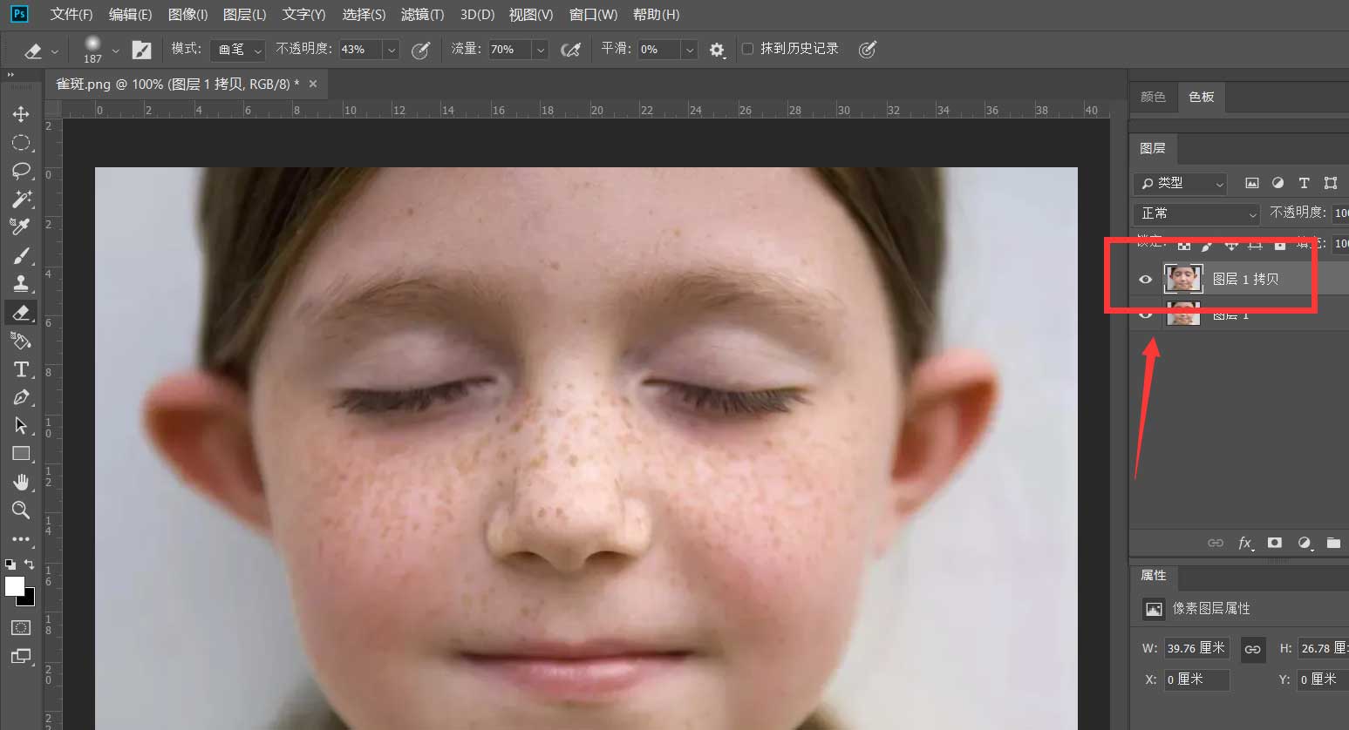The image size is (1349, 730).
Task: Select the Eyedropper tool in toolbox
Action: [x=21, y=226]
